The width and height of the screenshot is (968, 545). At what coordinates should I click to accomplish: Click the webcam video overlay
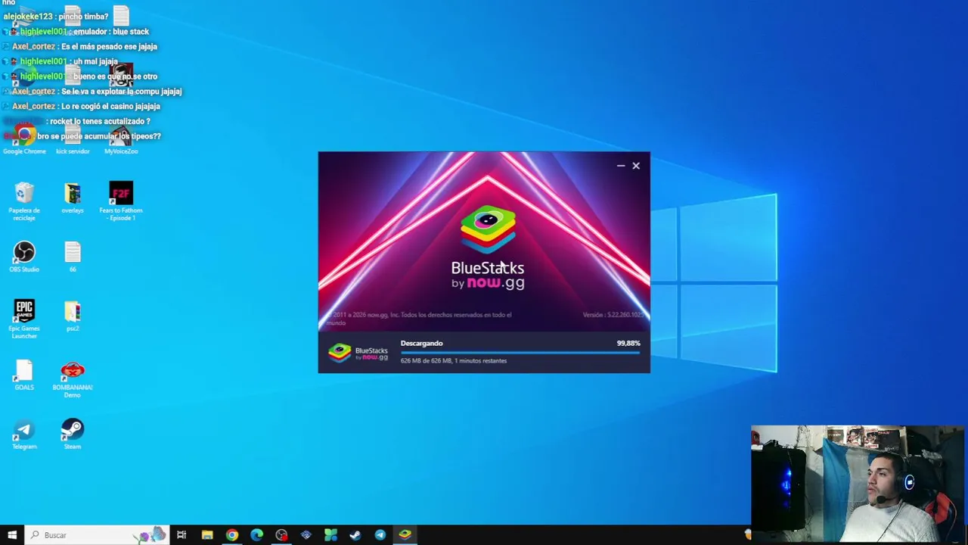pos(858,483)
